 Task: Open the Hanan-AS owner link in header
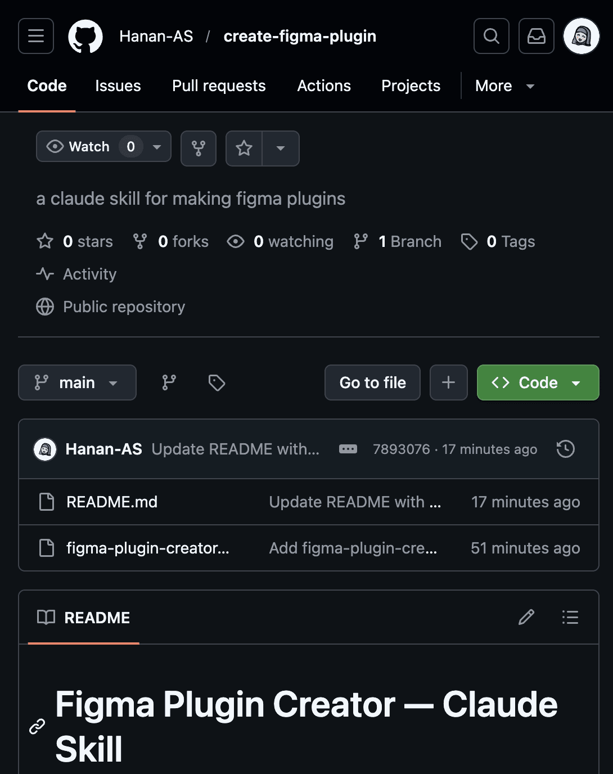pos(156,37)
